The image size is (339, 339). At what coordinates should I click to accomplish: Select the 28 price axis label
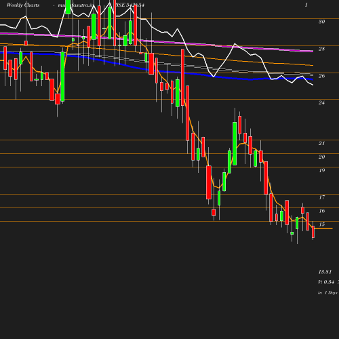click(x=321, y=49)
